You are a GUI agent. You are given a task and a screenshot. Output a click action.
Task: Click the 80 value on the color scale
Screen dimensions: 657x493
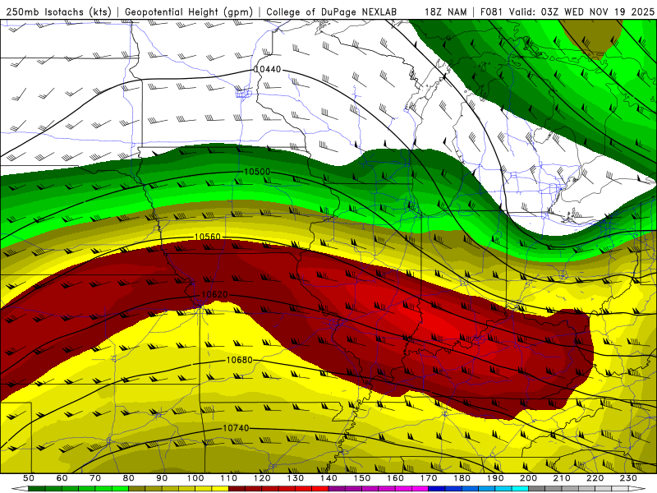129,478
